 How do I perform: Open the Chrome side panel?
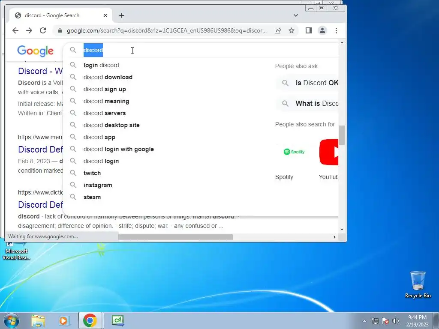309,30
